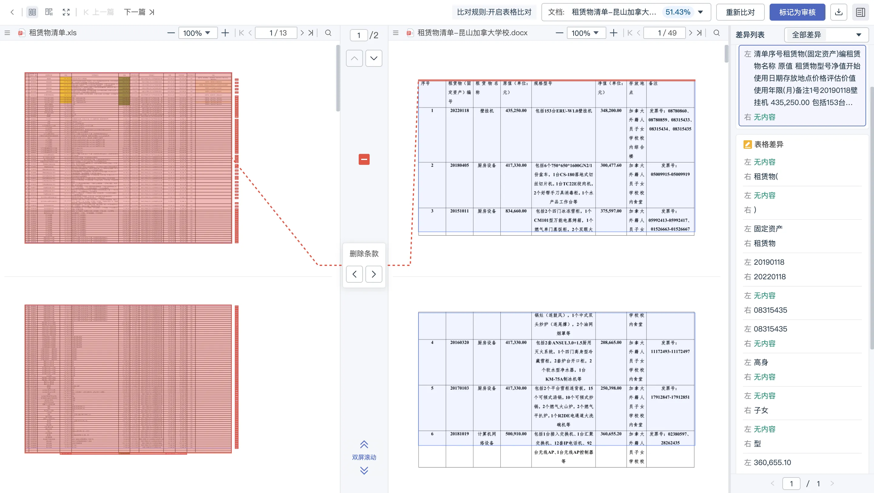This screenshot has height=493, width=874.
Task: Click the difference list vertical scrollbar
Action: pos(872,218)
